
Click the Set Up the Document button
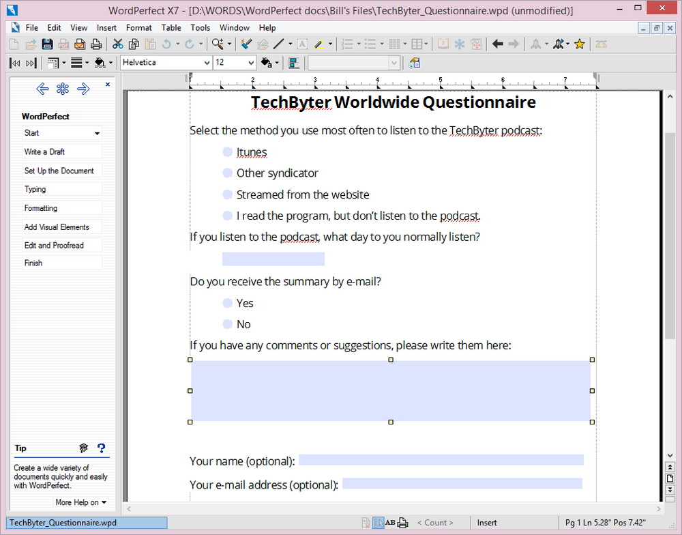click(62, 171)
